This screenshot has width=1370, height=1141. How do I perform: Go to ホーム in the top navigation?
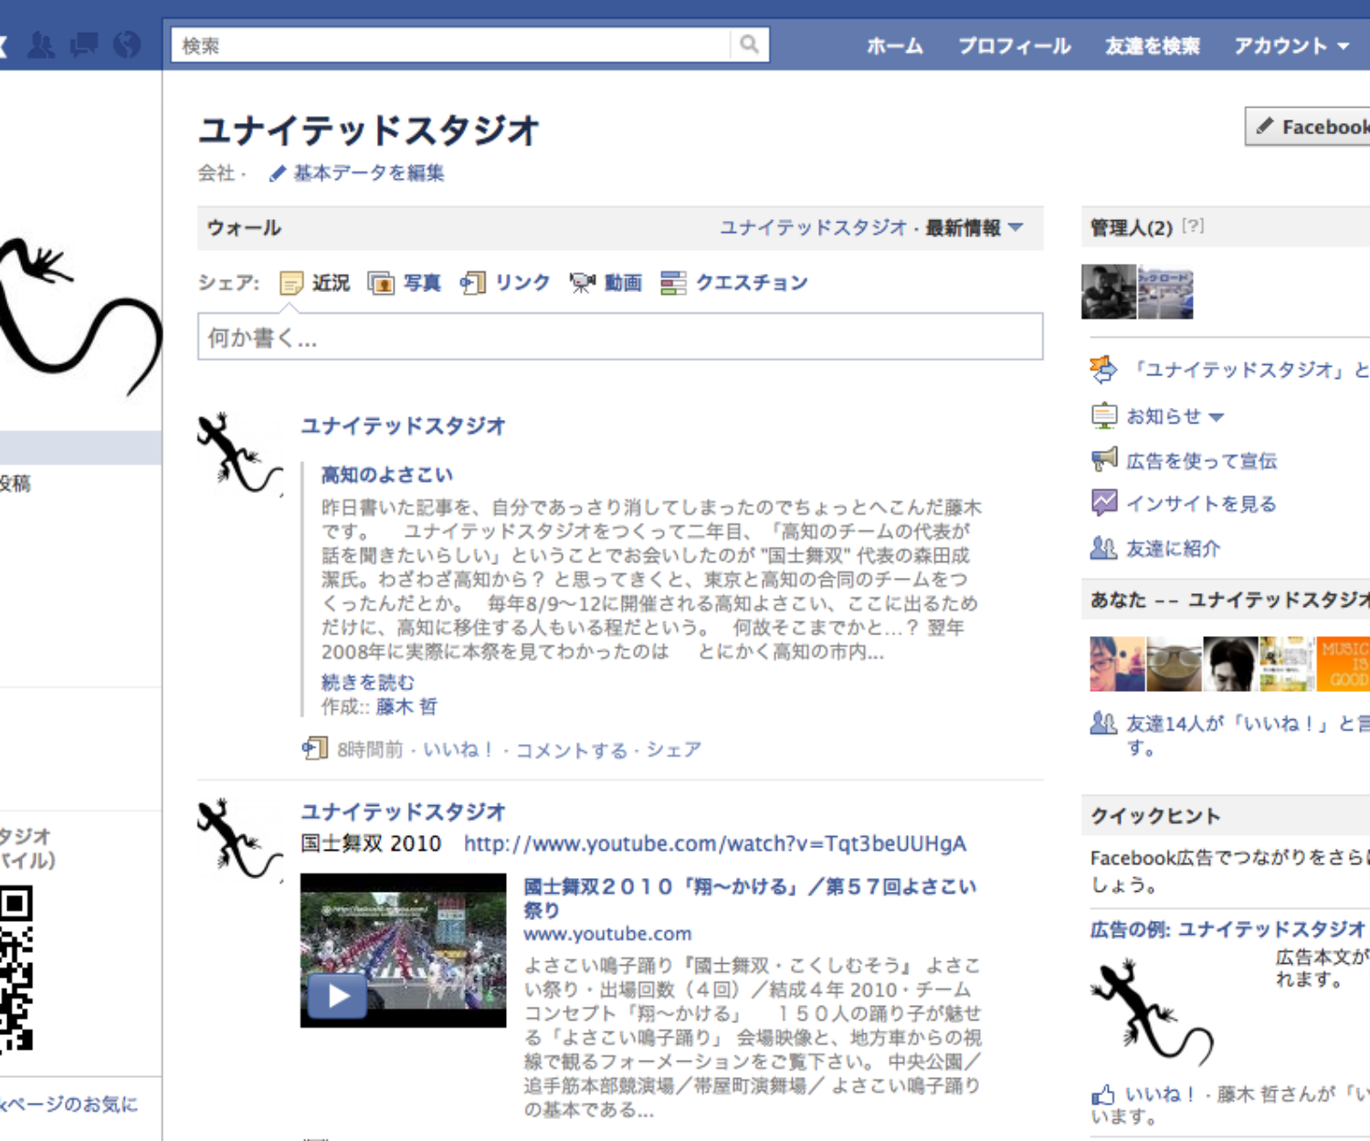(x=894, y=46)
